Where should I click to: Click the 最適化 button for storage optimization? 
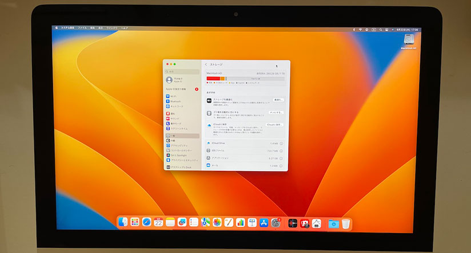pos(278,100)
